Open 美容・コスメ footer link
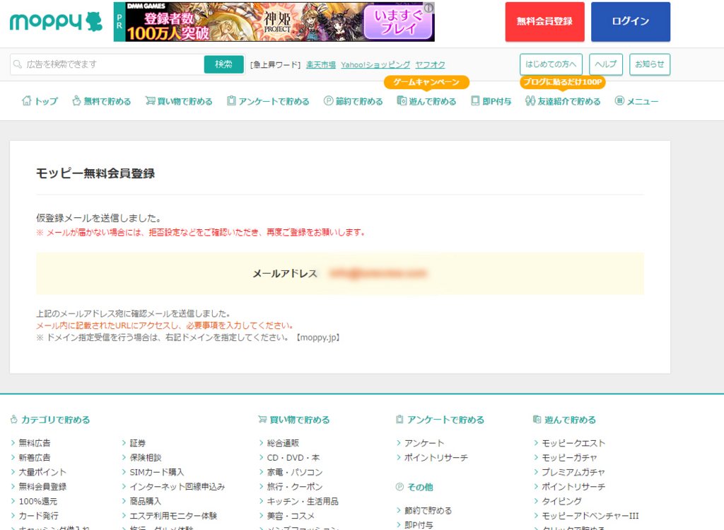 point(291,516)
